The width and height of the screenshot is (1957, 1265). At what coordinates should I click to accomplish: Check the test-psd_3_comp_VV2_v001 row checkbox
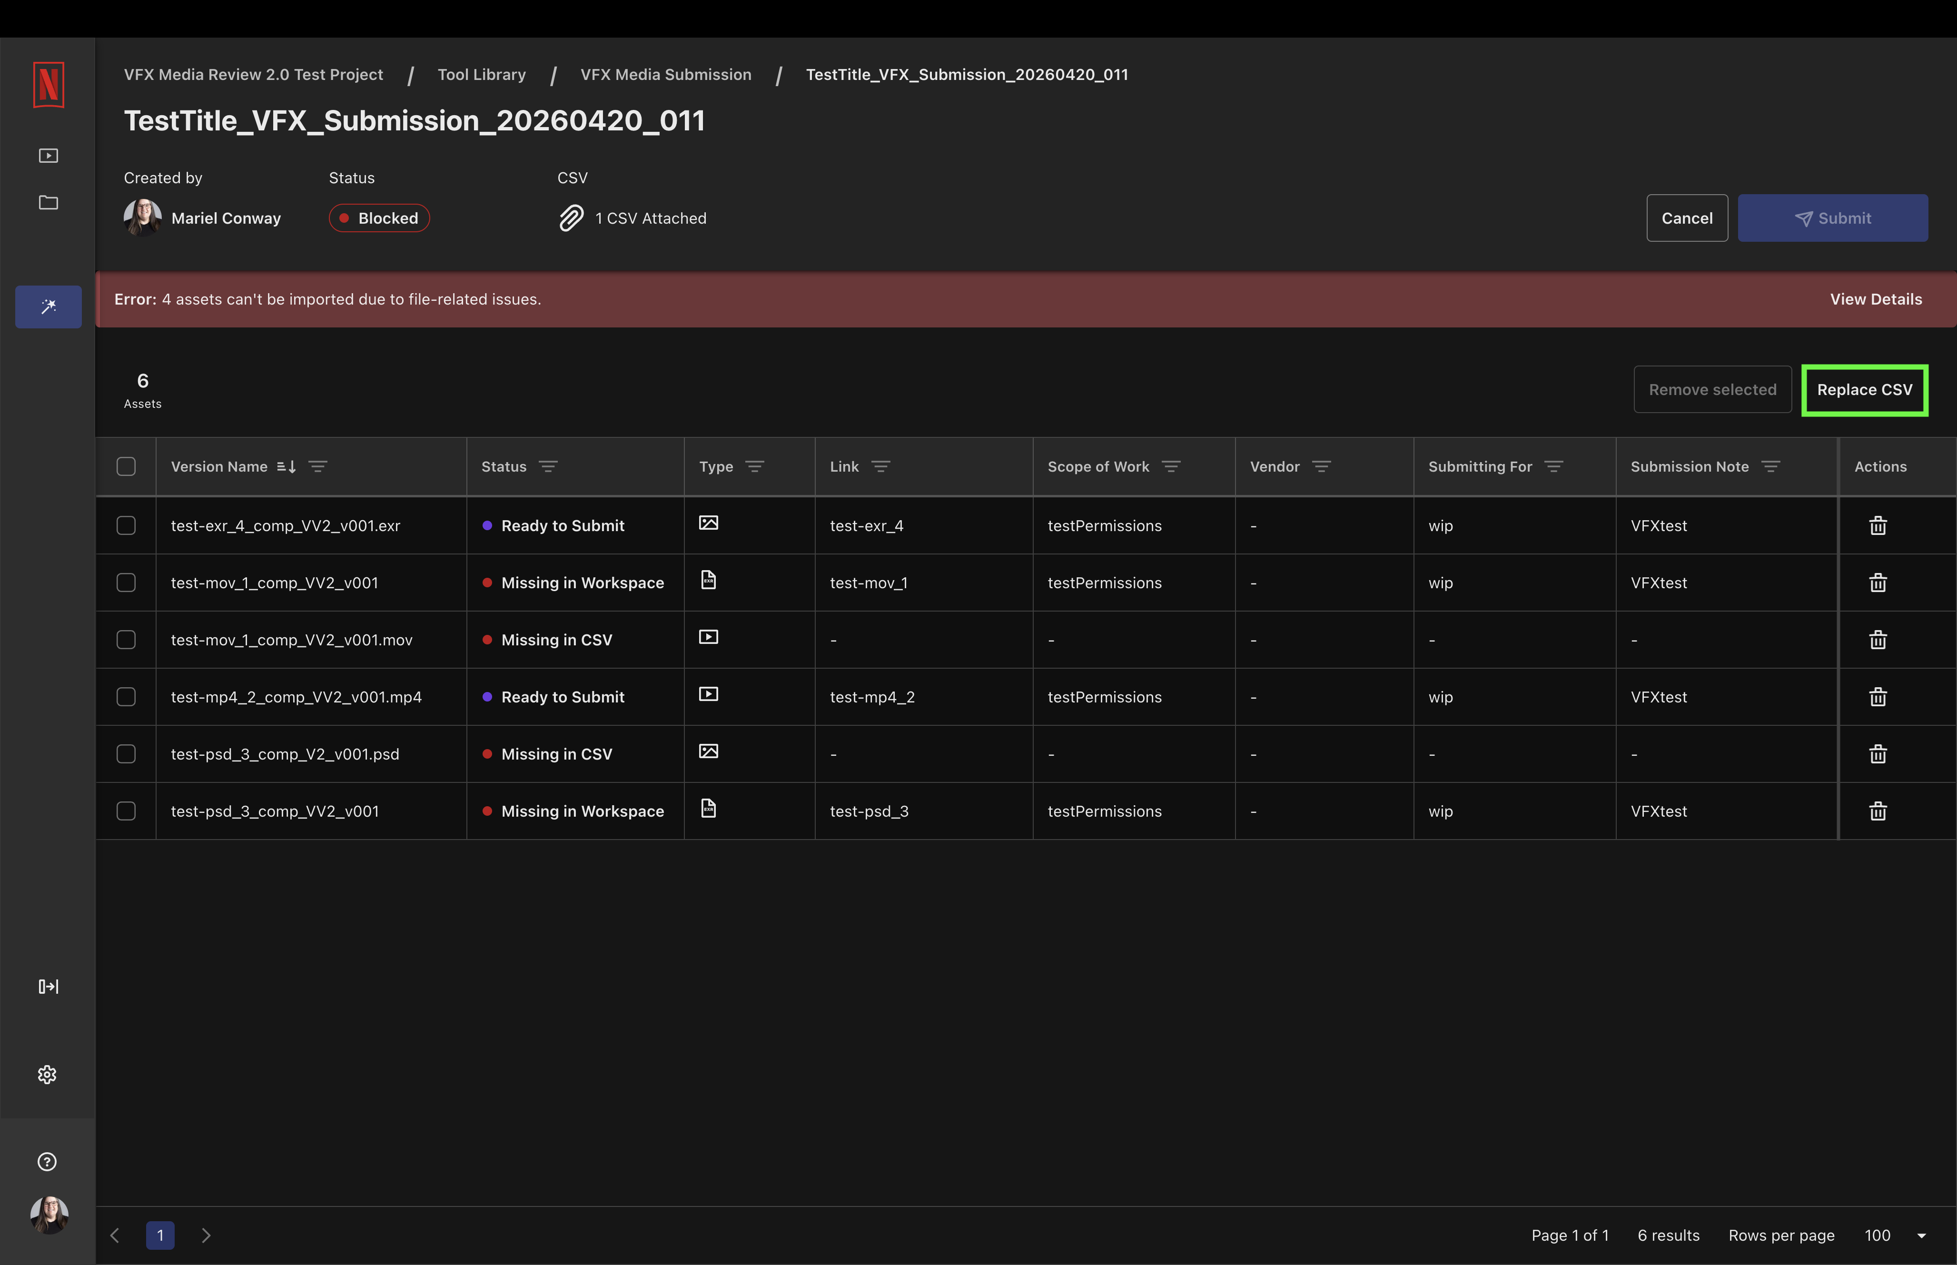(126, 811)
